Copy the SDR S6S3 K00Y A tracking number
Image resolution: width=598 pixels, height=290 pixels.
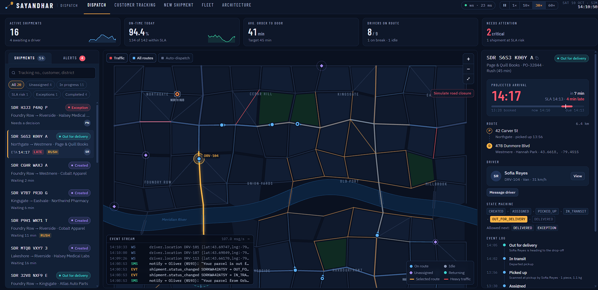[537, 58]
